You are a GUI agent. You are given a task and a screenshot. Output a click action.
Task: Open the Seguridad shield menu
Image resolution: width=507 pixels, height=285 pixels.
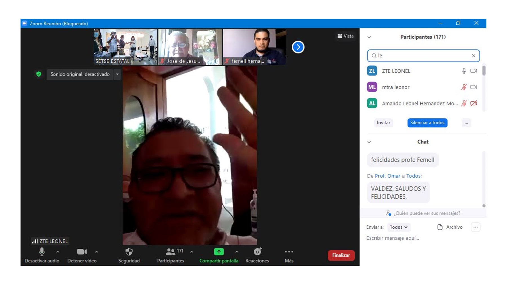tap(129, 255)
